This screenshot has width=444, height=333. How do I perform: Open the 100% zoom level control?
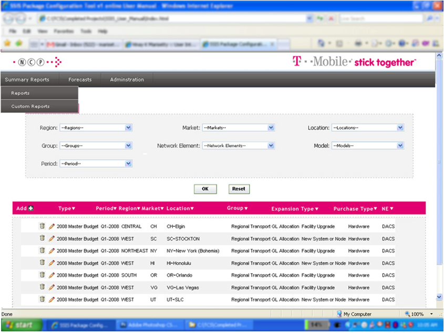coord(419,314)
